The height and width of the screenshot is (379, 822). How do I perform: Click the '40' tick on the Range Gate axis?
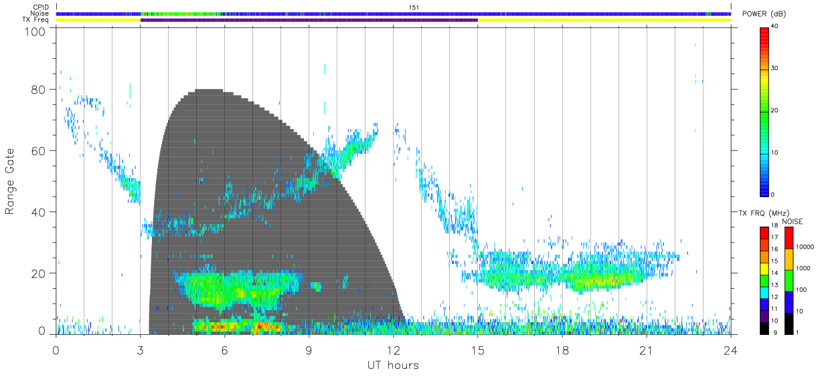39,212
